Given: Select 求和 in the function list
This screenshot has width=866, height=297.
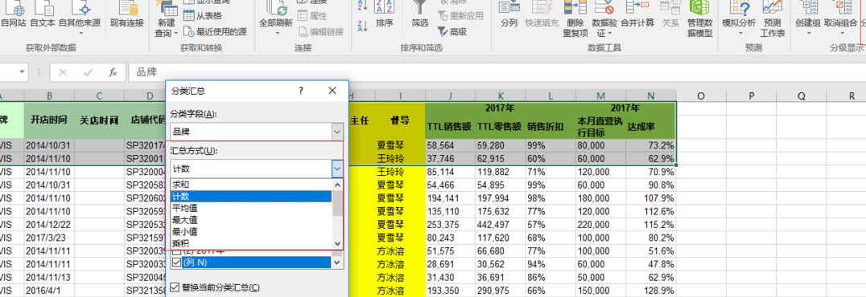Looking at the screenshot, I should 251,185.
